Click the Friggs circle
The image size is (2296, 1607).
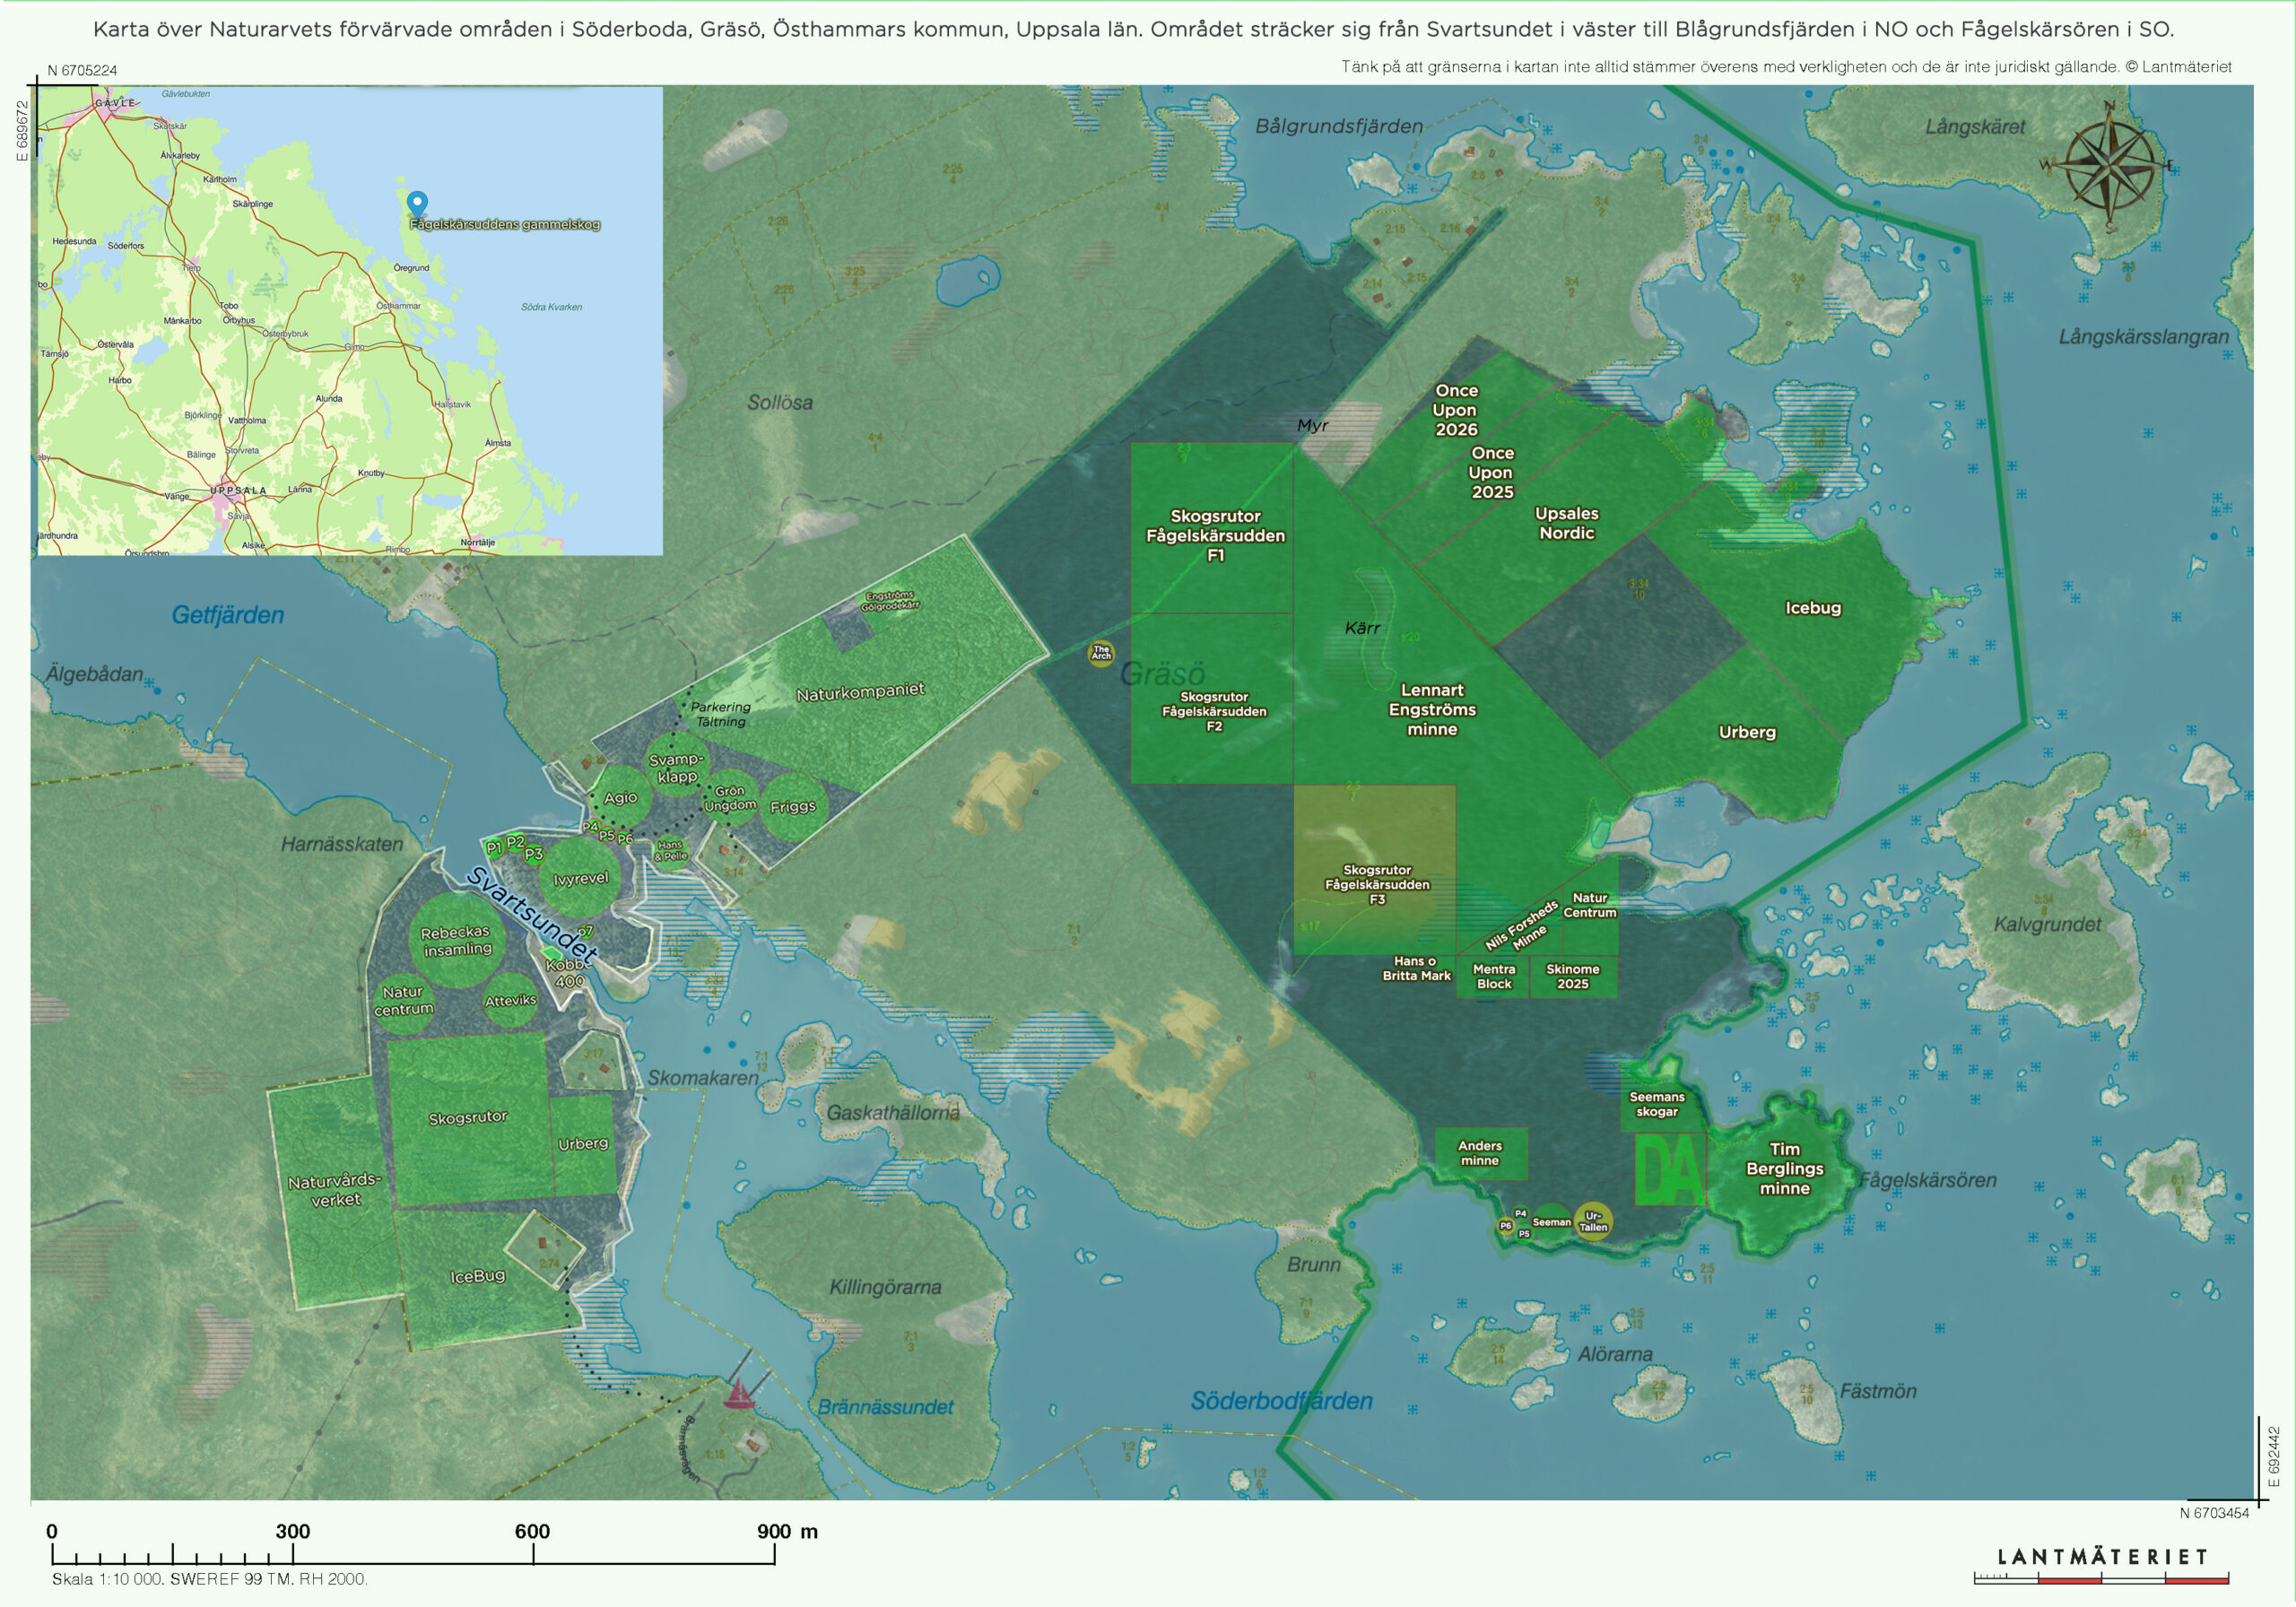point(793,806)
